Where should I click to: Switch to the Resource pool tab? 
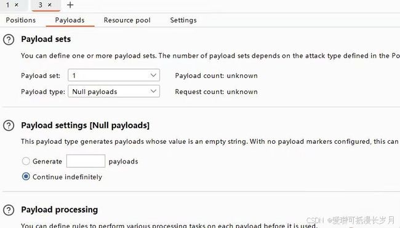[127, 20]
